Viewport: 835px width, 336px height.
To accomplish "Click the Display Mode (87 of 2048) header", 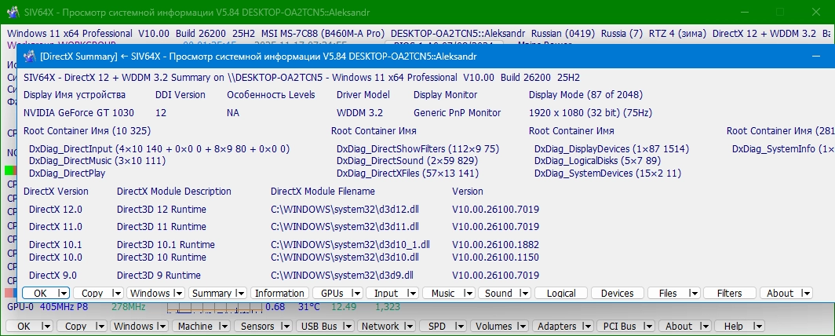I will tap(585, 95).
